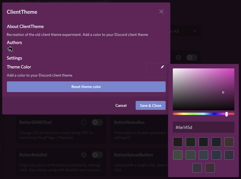Screen dimensions: 241x179
Task: Click the hex value field showing #6e145d
Action: click(203, 127)
